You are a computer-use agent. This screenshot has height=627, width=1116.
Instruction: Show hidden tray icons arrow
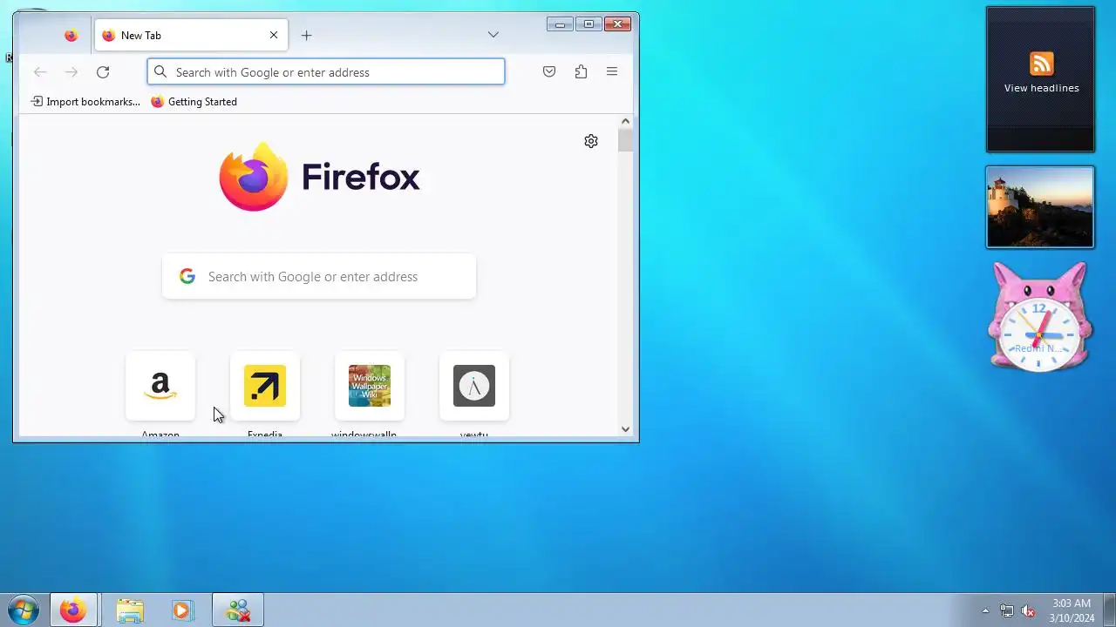click(x=985, y=610)
